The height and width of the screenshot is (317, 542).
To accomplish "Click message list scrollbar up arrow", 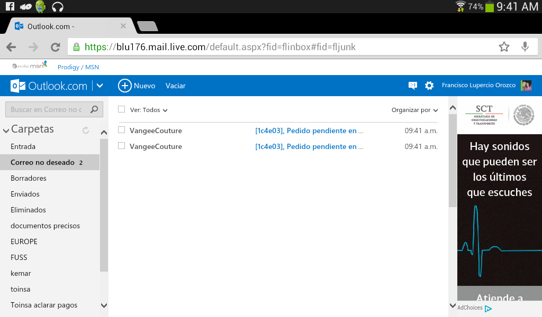I will (453, 108).
